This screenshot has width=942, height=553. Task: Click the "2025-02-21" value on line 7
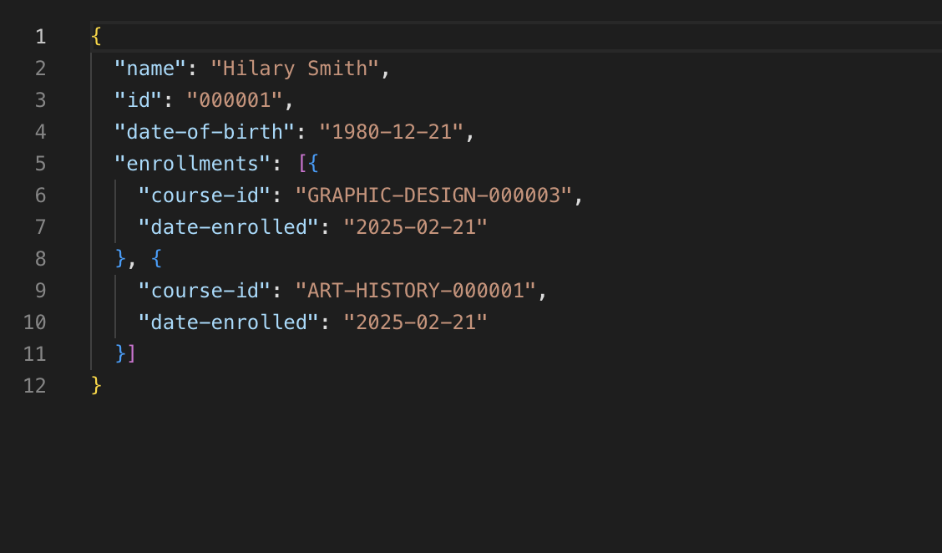pos(415,227)
